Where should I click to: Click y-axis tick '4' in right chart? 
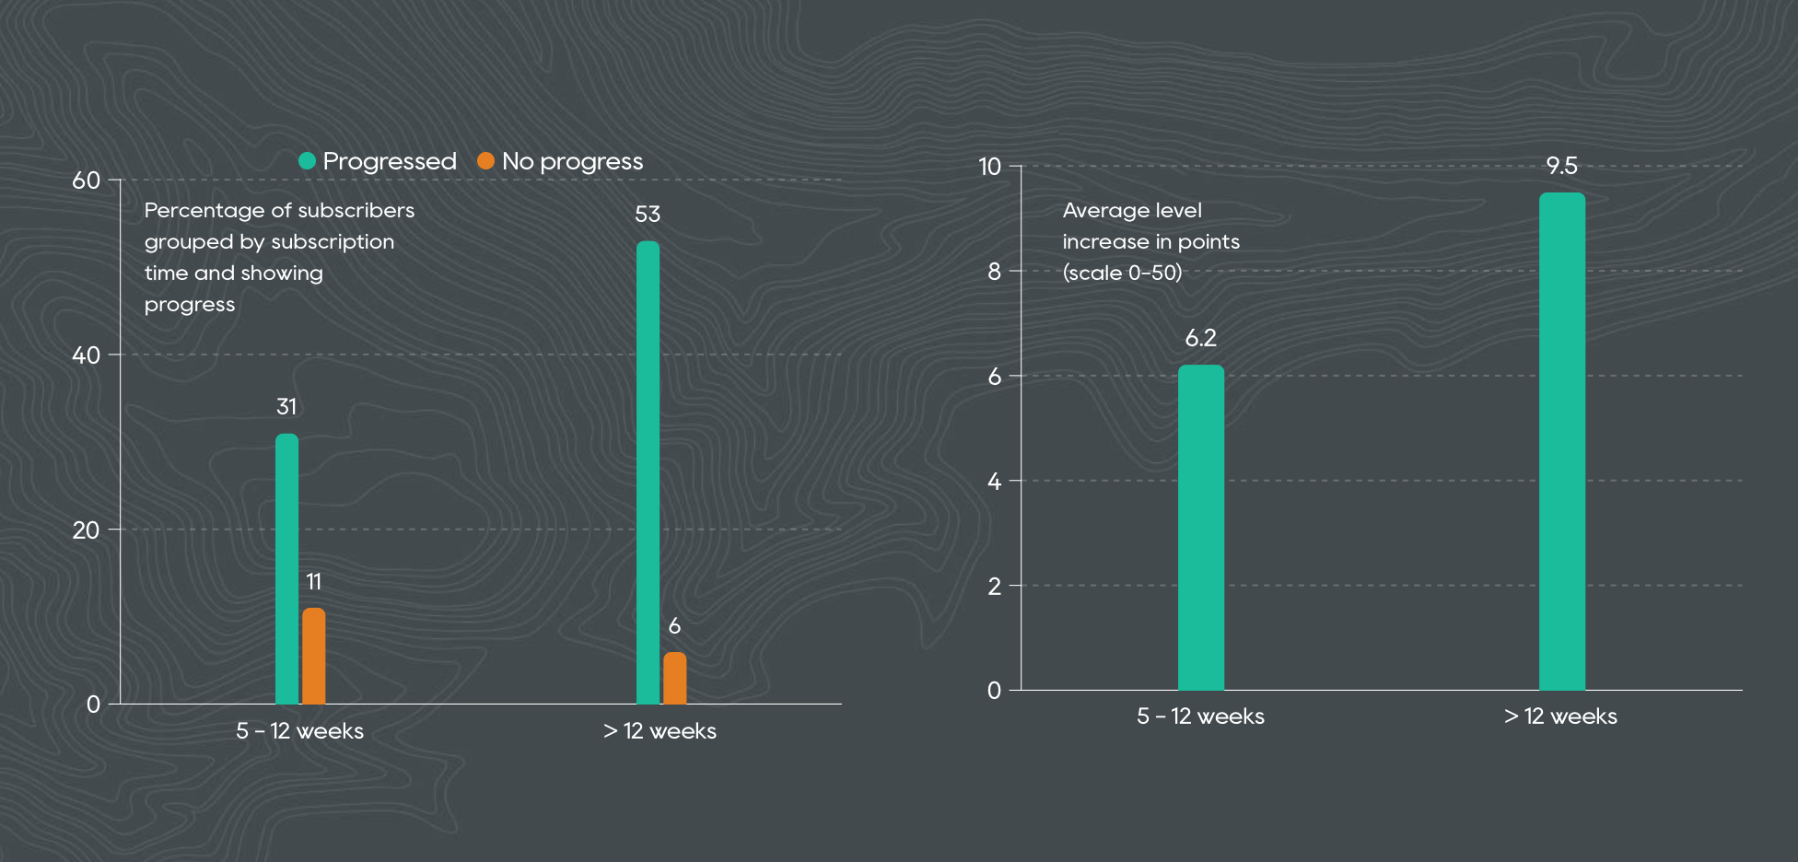994,482
